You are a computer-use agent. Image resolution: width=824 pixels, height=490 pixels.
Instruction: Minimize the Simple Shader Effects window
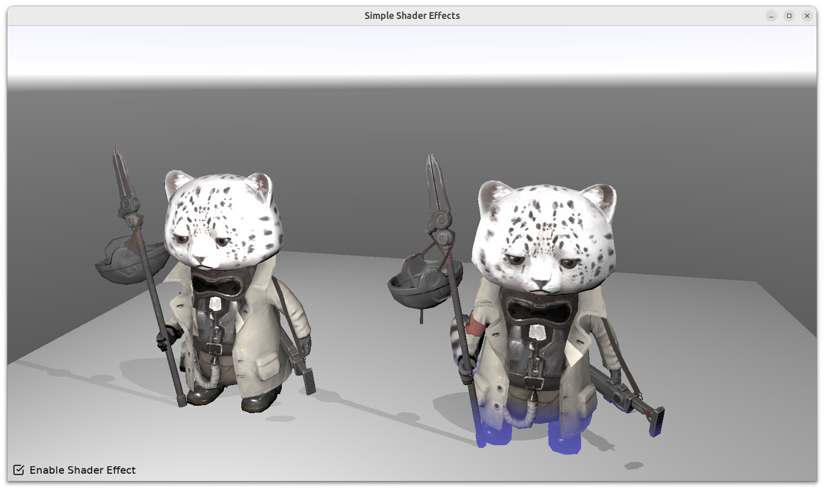pos(771,16)
